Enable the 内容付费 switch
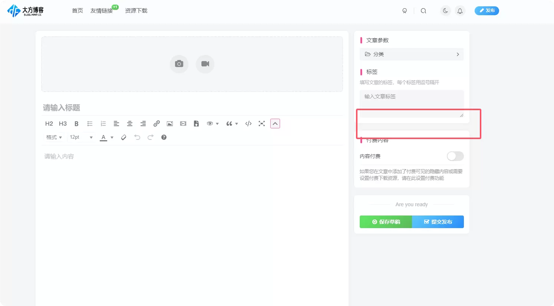Image resolution: width=554 pixels, height=306 pixels. click(455, 156)
